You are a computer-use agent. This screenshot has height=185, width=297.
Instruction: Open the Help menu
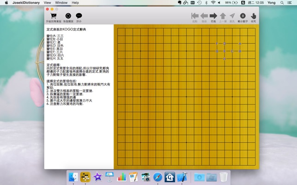coord(75,3)
